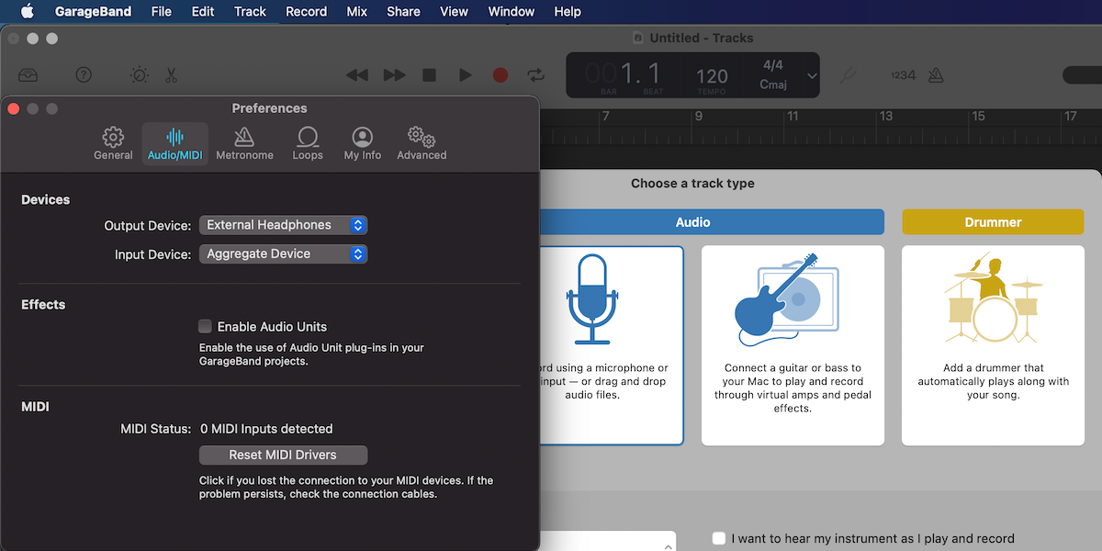The image size is (1102, 551).
Task: Enable Audio Units plug-ins
Action: (205, 326)
